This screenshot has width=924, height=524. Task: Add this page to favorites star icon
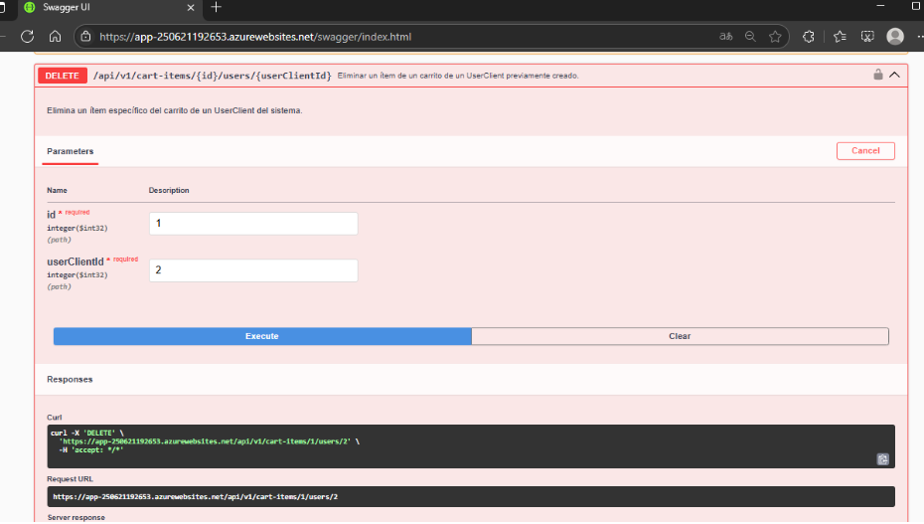775,37
